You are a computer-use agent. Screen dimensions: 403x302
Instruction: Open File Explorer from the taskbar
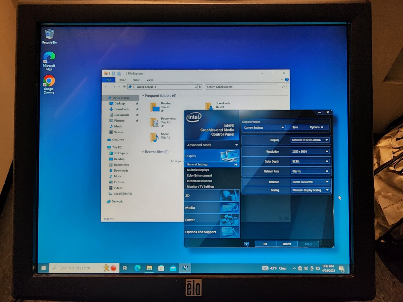coord(149,268)
